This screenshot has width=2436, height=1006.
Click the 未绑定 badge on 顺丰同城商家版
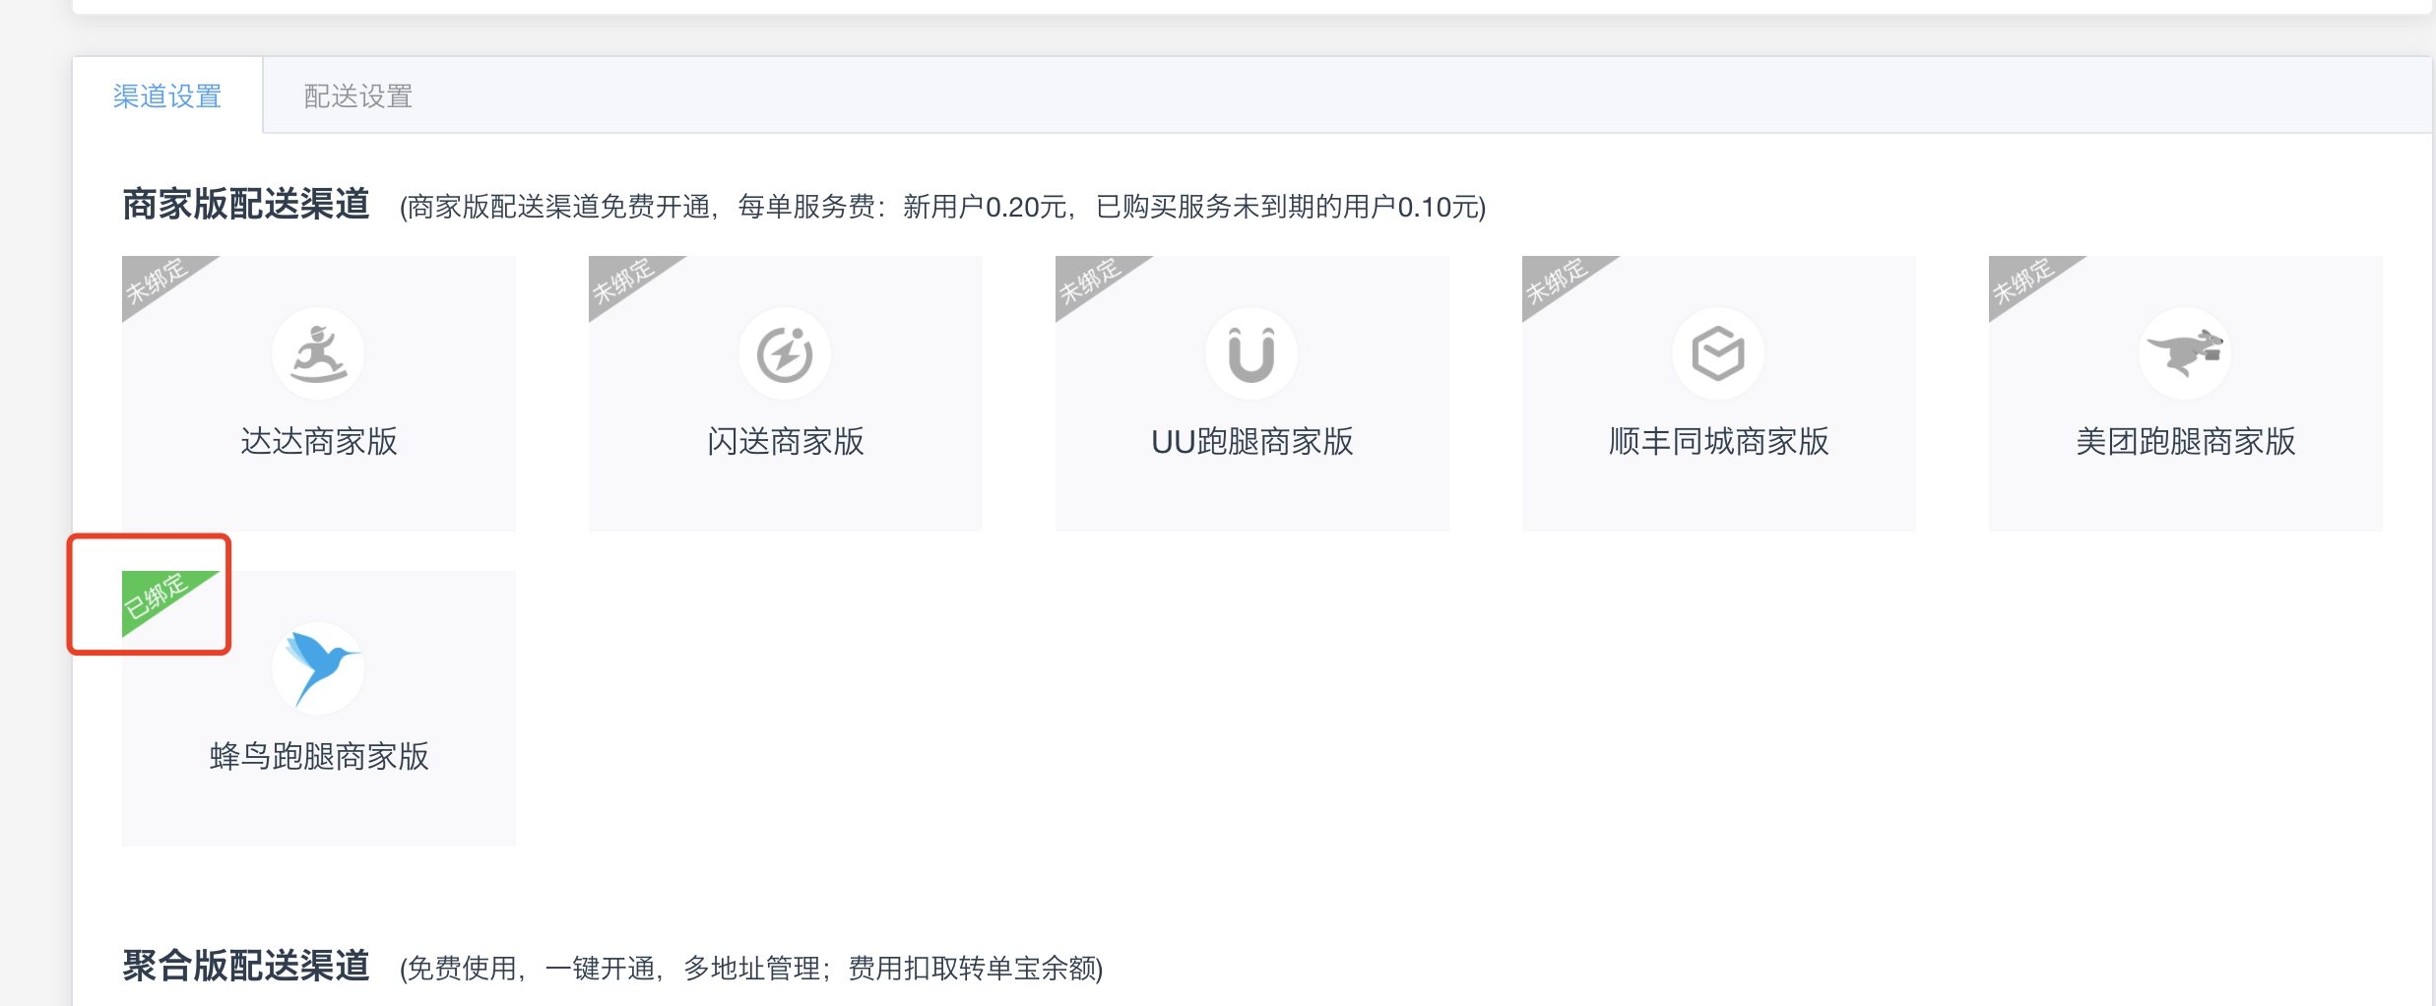[1556, 281]
